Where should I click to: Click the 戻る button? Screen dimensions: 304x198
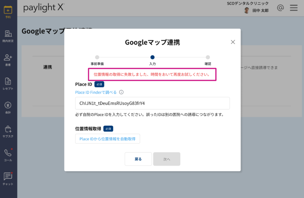click(x=138, y=159)
